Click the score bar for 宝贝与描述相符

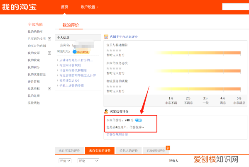pyautogui.click(x=198, y=53)
